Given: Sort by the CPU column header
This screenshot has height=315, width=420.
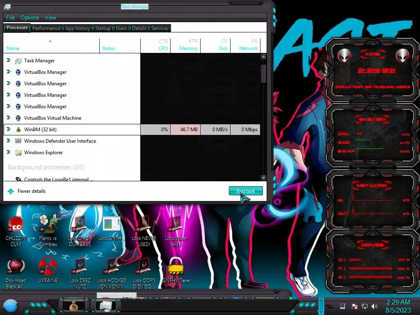Looking at the screenshot, I should click(155, 46).
